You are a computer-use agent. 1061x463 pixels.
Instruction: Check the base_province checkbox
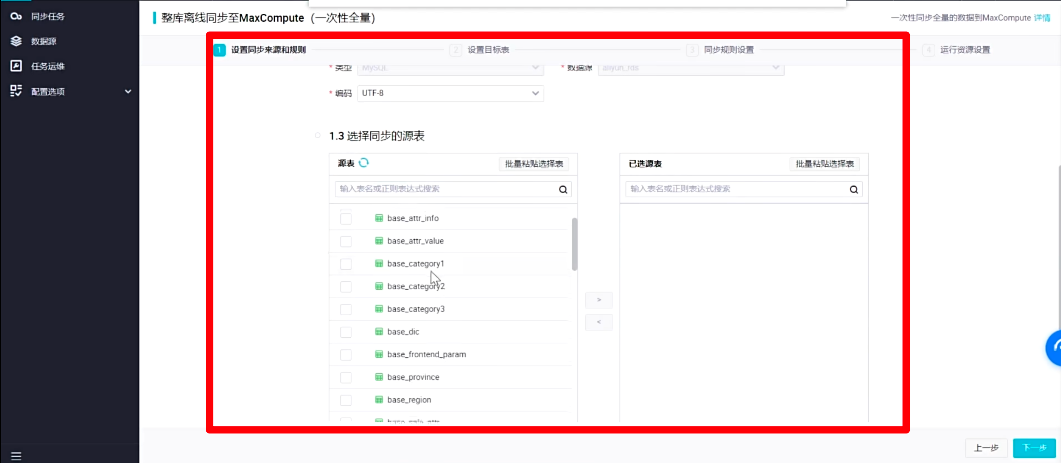346,378
